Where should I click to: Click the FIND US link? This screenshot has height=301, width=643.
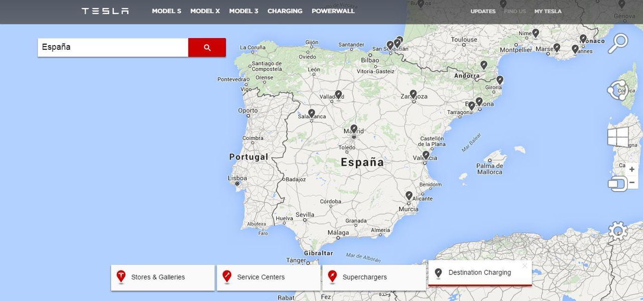[x=515, y=12]
